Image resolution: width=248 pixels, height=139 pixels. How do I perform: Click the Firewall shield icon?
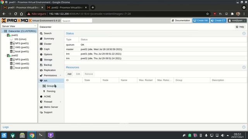point(41,102)
